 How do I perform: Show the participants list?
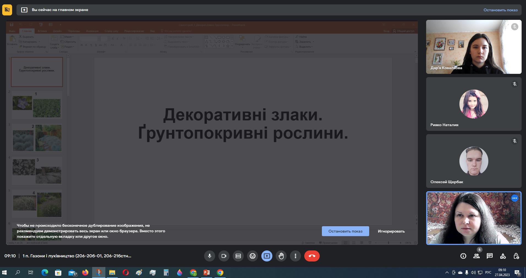[476, 256]
